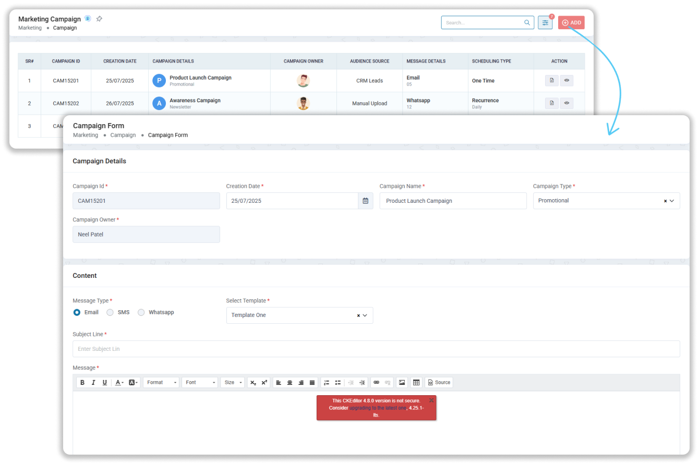Insert a table into the message
Viewport: 699px width, 464px height.
(x=416, y=383)
